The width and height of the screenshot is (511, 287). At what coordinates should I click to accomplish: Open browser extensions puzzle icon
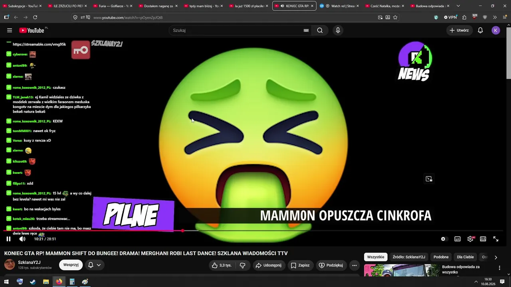pyautogui.click(x=464, y=18)
